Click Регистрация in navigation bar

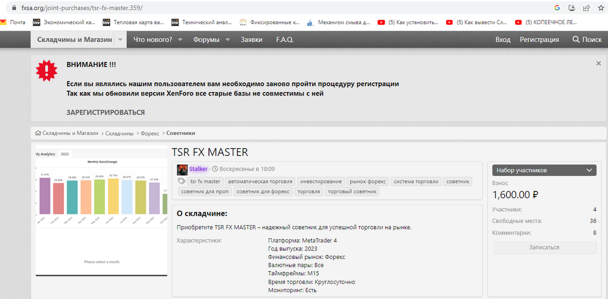coord(539,39)
